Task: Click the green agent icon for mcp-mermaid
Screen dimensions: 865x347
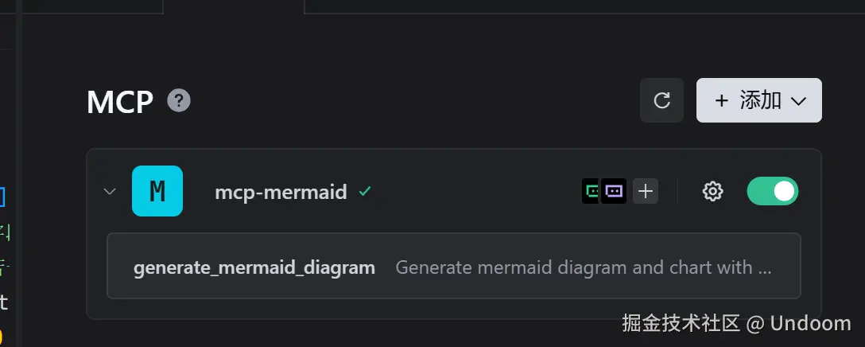Action: pyautogui.click(x=592, y=191)
